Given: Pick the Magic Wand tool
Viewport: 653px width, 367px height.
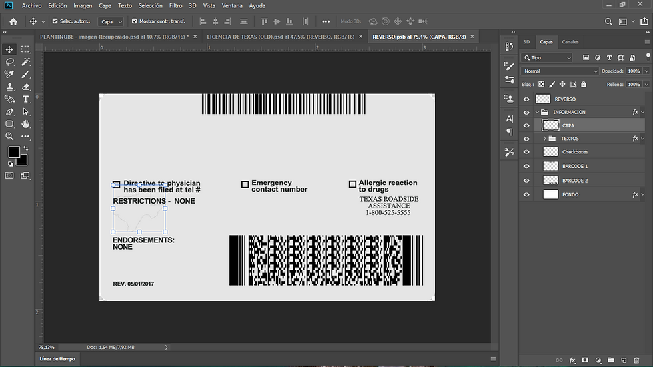Looking at the screenshot, I should tap(25, 61).
